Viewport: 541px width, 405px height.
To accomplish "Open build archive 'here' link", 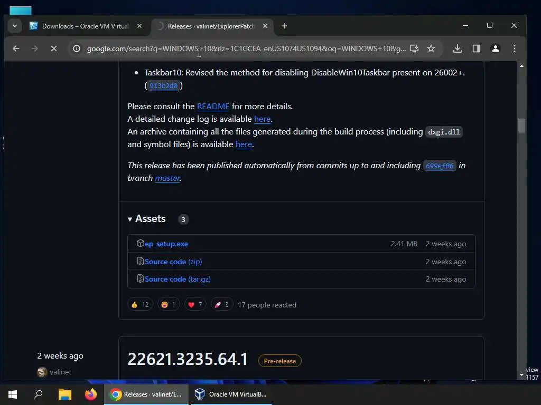I will coord(244,144).
